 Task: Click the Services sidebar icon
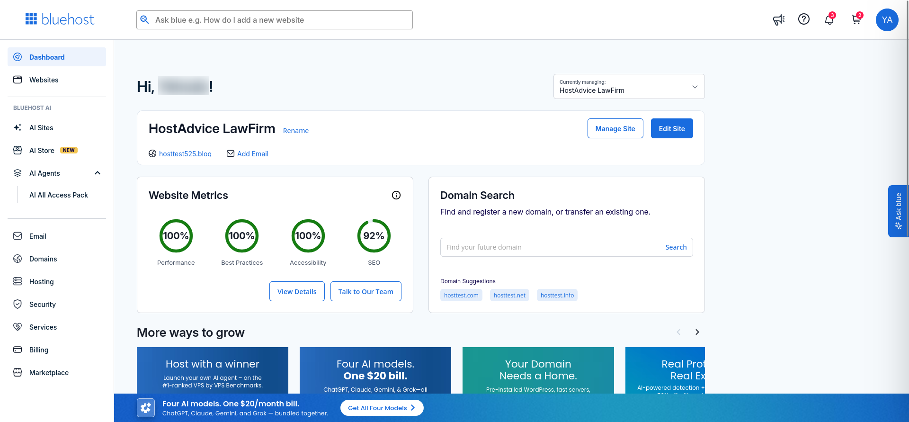click(18, 327)
